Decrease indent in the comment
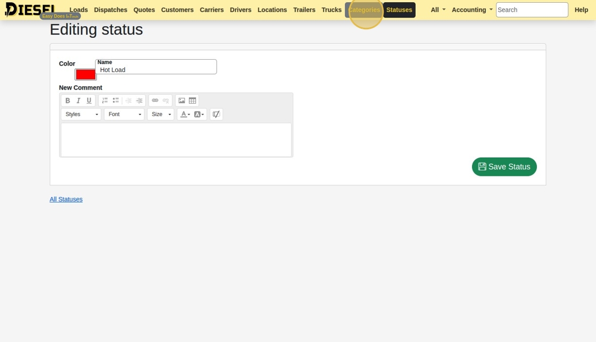 128,101
